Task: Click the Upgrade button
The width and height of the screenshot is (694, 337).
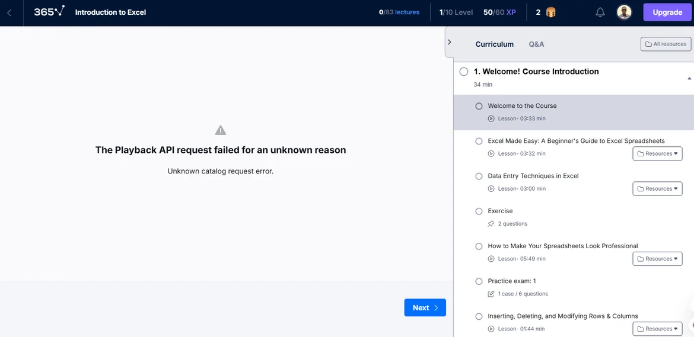Action: 667,12
